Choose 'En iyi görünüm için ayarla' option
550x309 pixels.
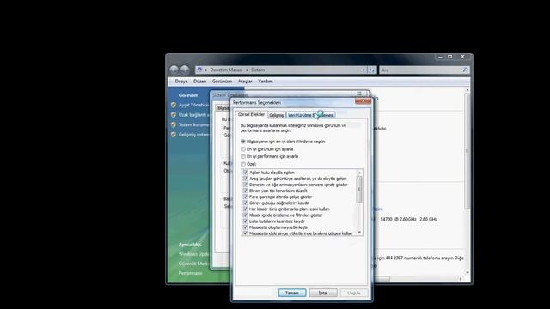243,149
